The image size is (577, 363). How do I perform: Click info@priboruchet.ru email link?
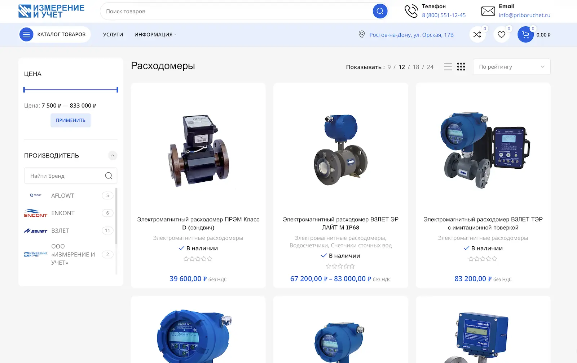[x=524, y=15]
